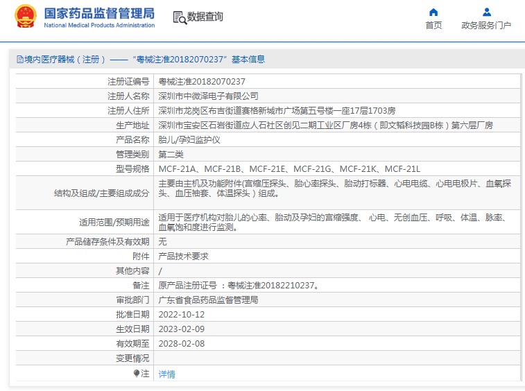Click the person icon above 政务服务门户
Image resolution: width=525 pixels, height=391 pixels.
tap(486, 12)
